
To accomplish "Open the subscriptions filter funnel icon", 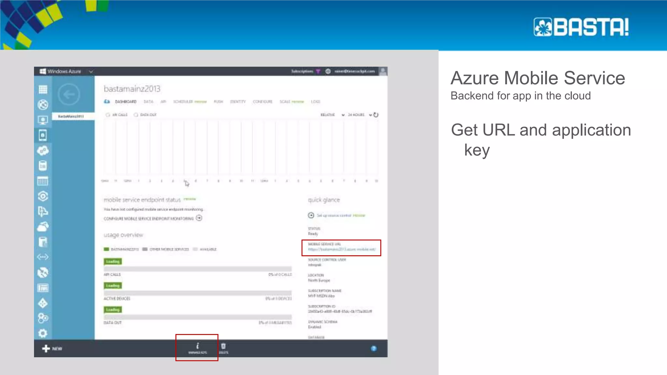I will click(x=318, y=71).
